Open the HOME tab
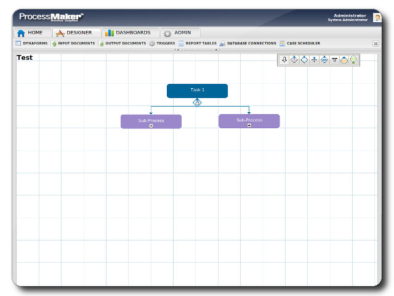 pyautogui.click(x=30, y=33)
